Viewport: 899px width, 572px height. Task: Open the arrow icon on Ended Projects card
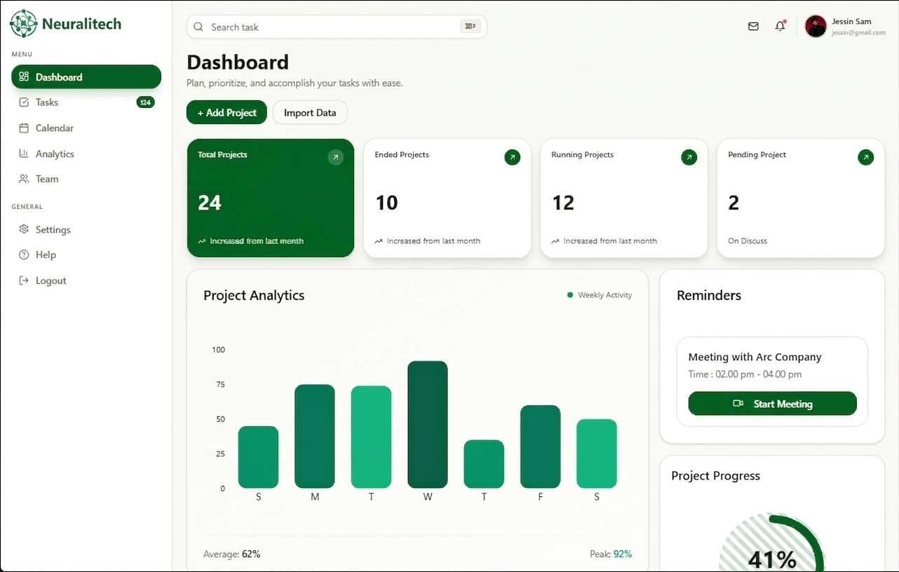513,157
